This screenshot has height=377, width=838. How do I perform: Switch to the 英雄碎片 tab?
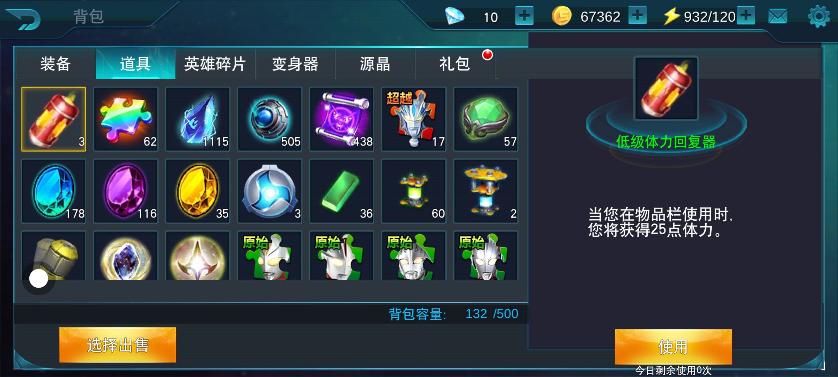[215, 64]
